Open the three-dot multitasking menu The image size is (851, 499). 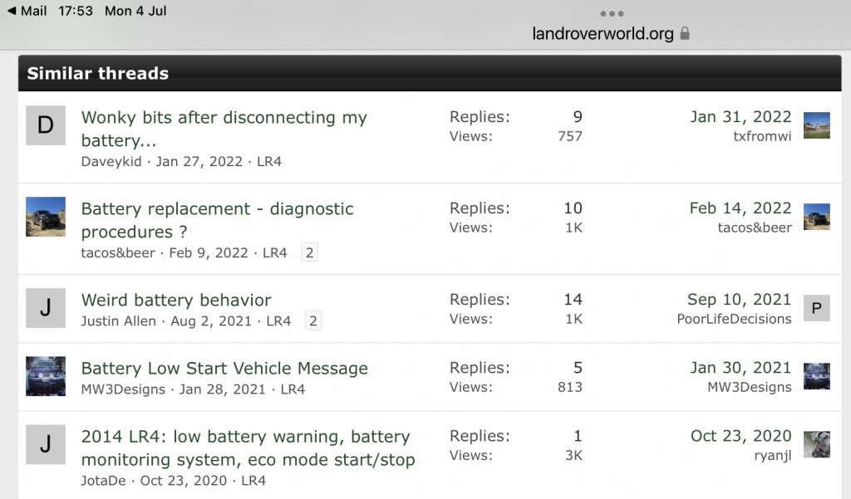tap(612, 13)
